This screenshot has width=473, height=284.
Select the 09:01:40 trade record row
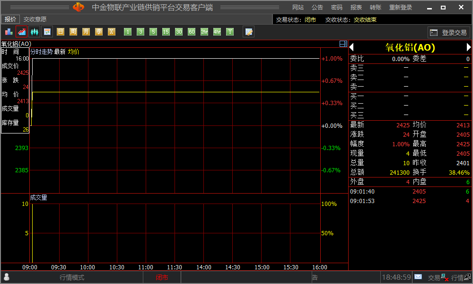[410, 192]
